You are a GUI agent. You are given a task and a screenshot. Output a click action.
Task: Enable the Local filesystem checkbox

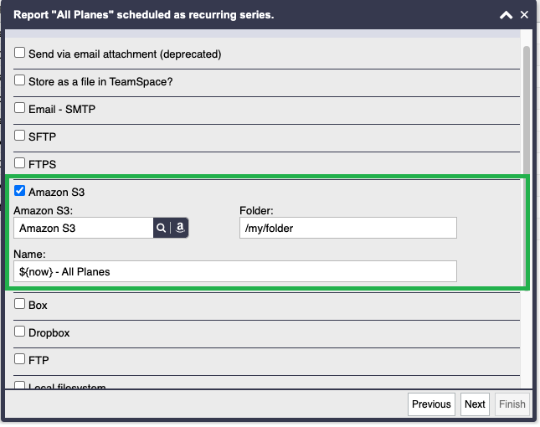coord(19,385)
